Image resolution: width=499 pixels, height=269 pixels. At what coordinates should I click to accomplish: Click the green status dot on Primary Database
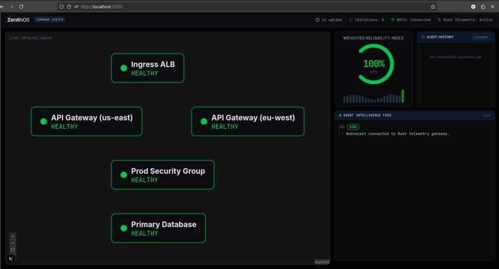pos(124,228)
